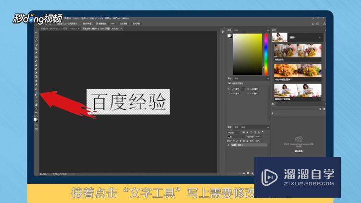361x203 pixels.
Task: Open the 滤镜 menu
Action: click(x=93, y=18)
